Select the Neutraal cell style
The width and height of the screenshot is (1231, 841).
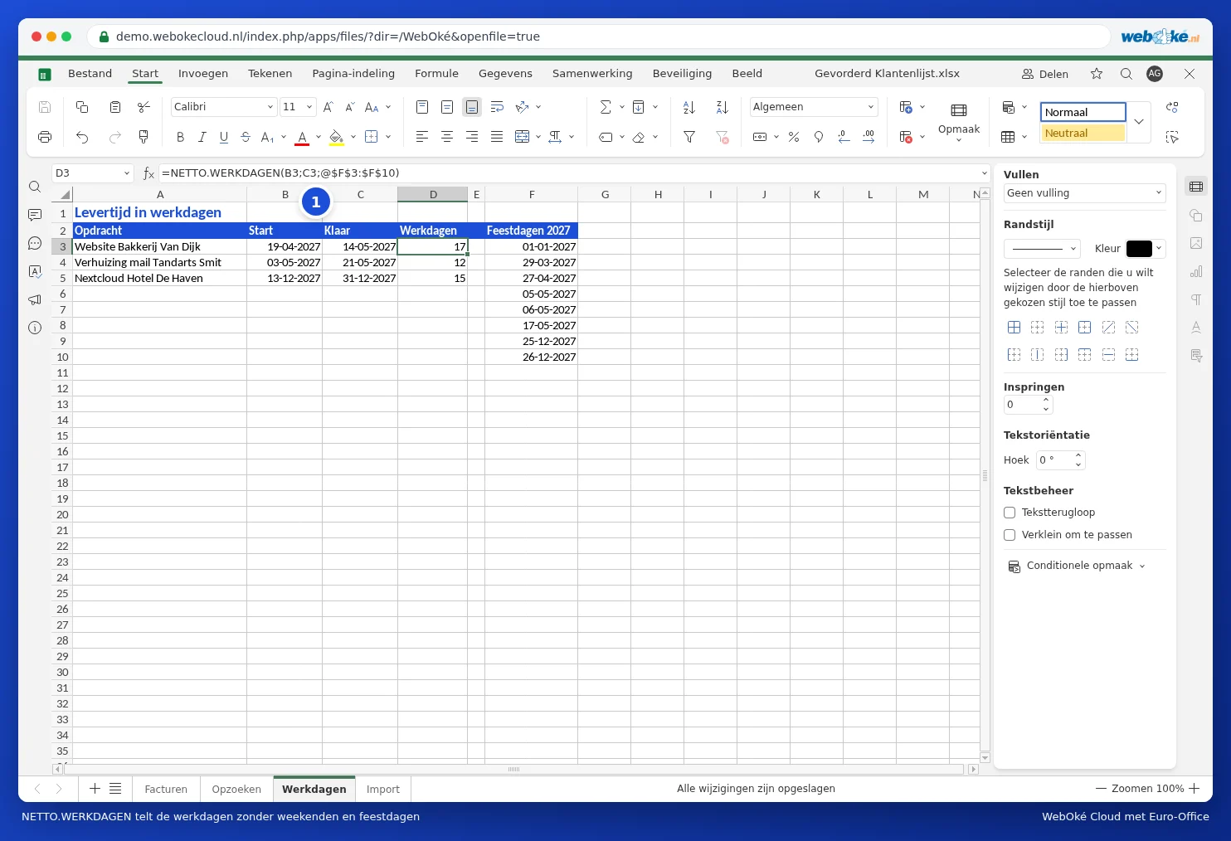(x=1083, y=133)
